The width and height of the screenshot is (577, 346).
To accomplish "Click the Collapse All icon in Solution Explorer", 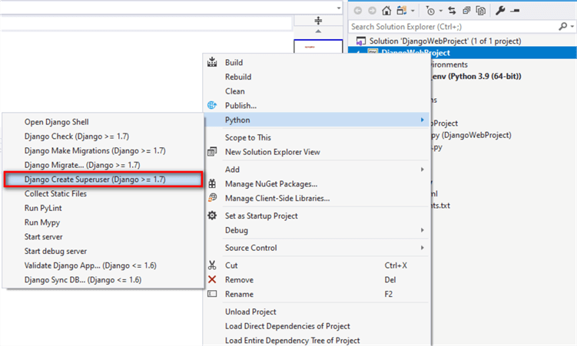I will point(466,11).
